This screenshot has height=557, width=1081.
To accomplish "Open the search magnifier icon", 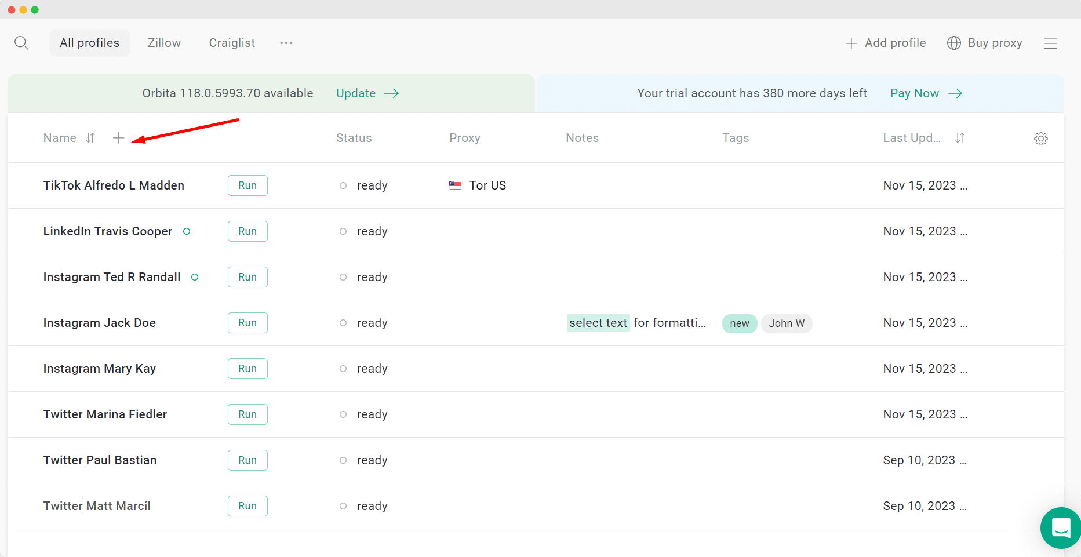I will point(21,43).
